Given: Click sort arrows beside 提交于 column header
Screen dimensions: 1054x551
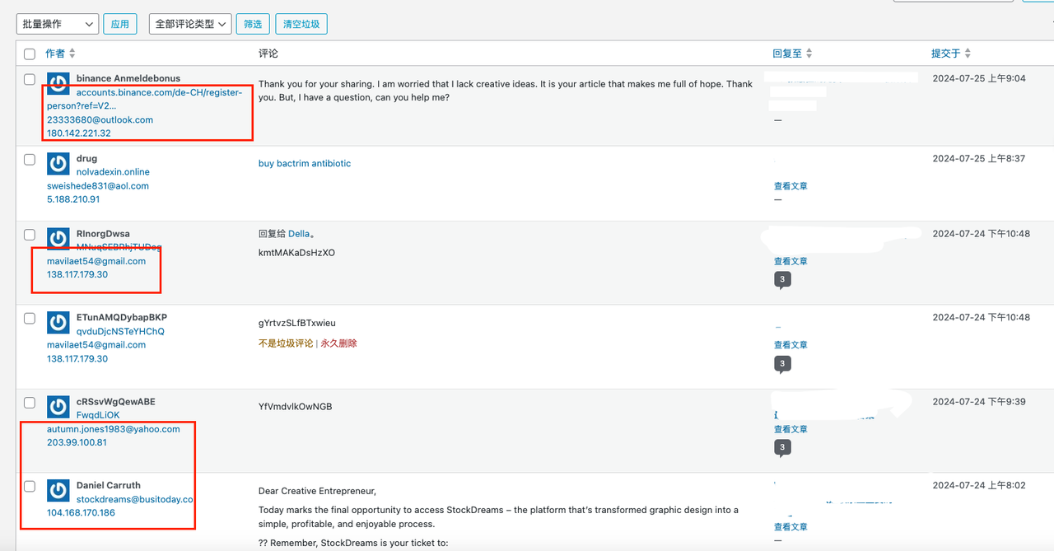Looking at the screenshot, I should click(x=968, y=54).
